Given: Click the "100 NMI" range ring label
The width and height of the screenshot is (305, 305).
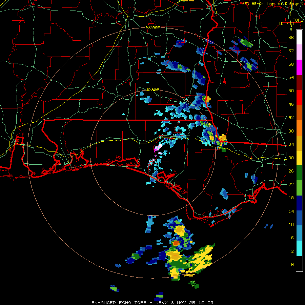Looking at the screenshot, I should 152,27.
